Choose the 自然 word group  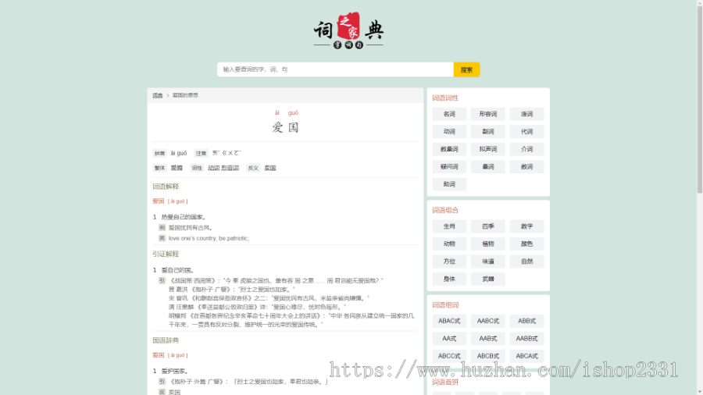(526, 262)
